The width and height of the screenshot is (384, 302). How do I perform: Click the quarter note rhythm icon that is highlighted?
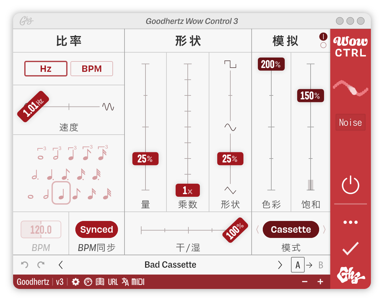tap(61, 193)
